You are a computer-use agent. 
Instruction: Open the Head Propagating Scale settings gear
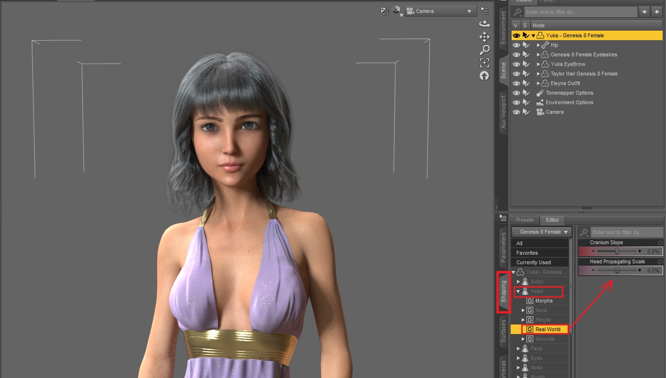pos(660,261)
